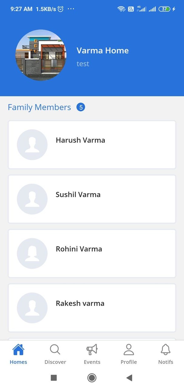
Task: Tap the Family Members heading
Action: (39, 107)
